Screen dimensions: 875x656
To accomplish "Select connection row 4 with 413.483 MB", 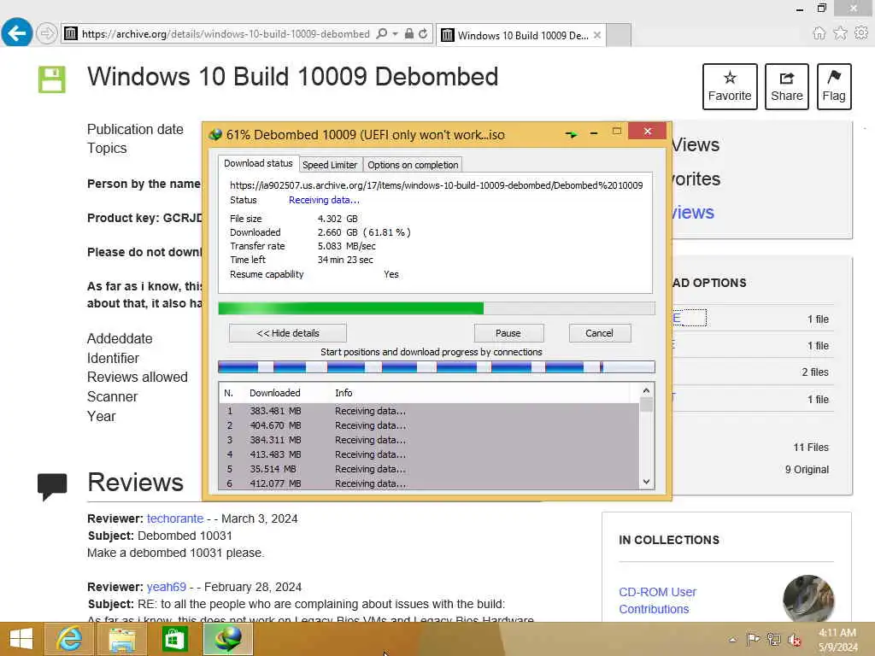I will pyautogui.click(x=429, y=454).
